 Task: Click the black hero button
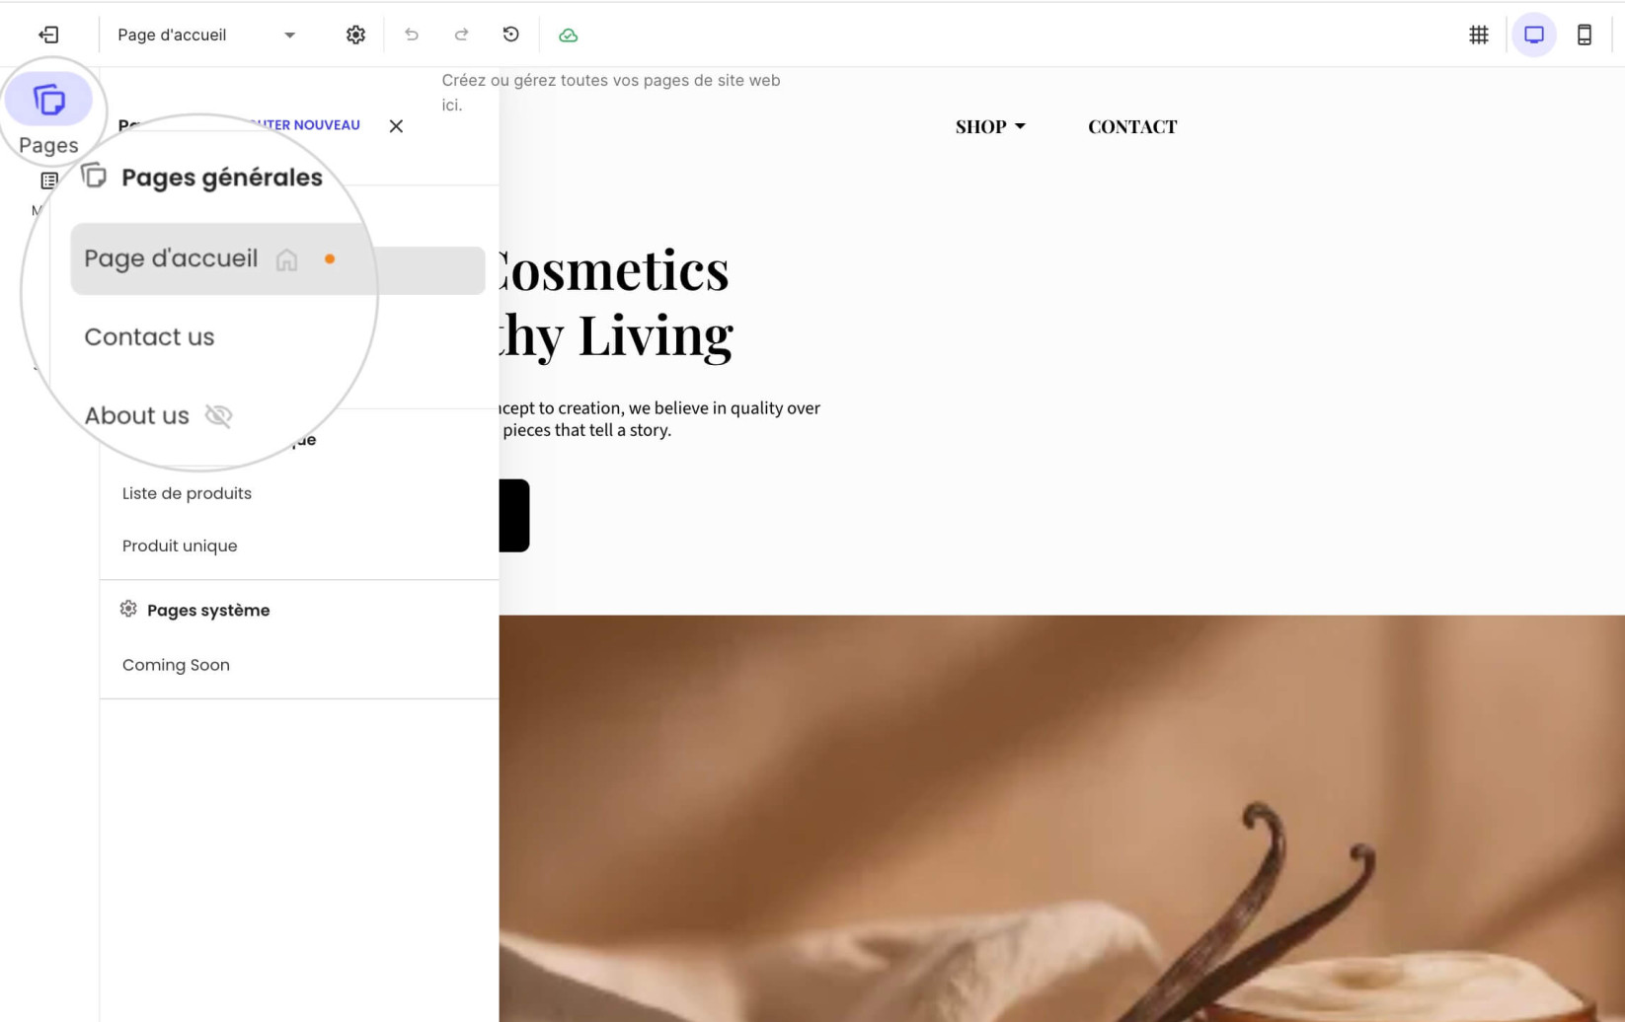click(514, 516)
